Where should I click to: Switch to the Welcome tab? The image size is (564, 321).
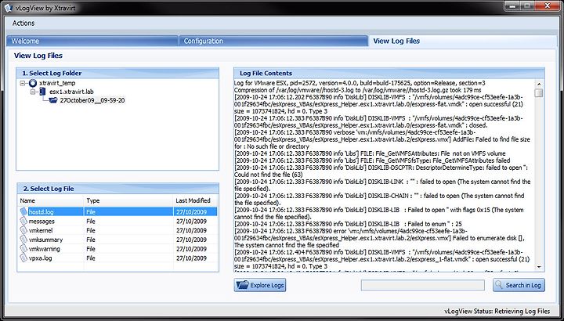pyautogui.click(x=92, y=41)
